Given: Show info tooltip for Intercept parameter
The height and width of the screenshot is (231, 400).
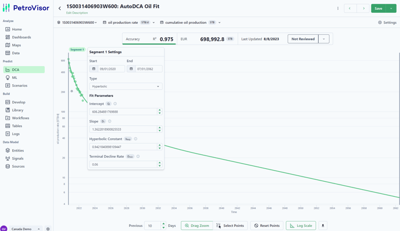Looking at the screenshot, I should pos(115,104).
